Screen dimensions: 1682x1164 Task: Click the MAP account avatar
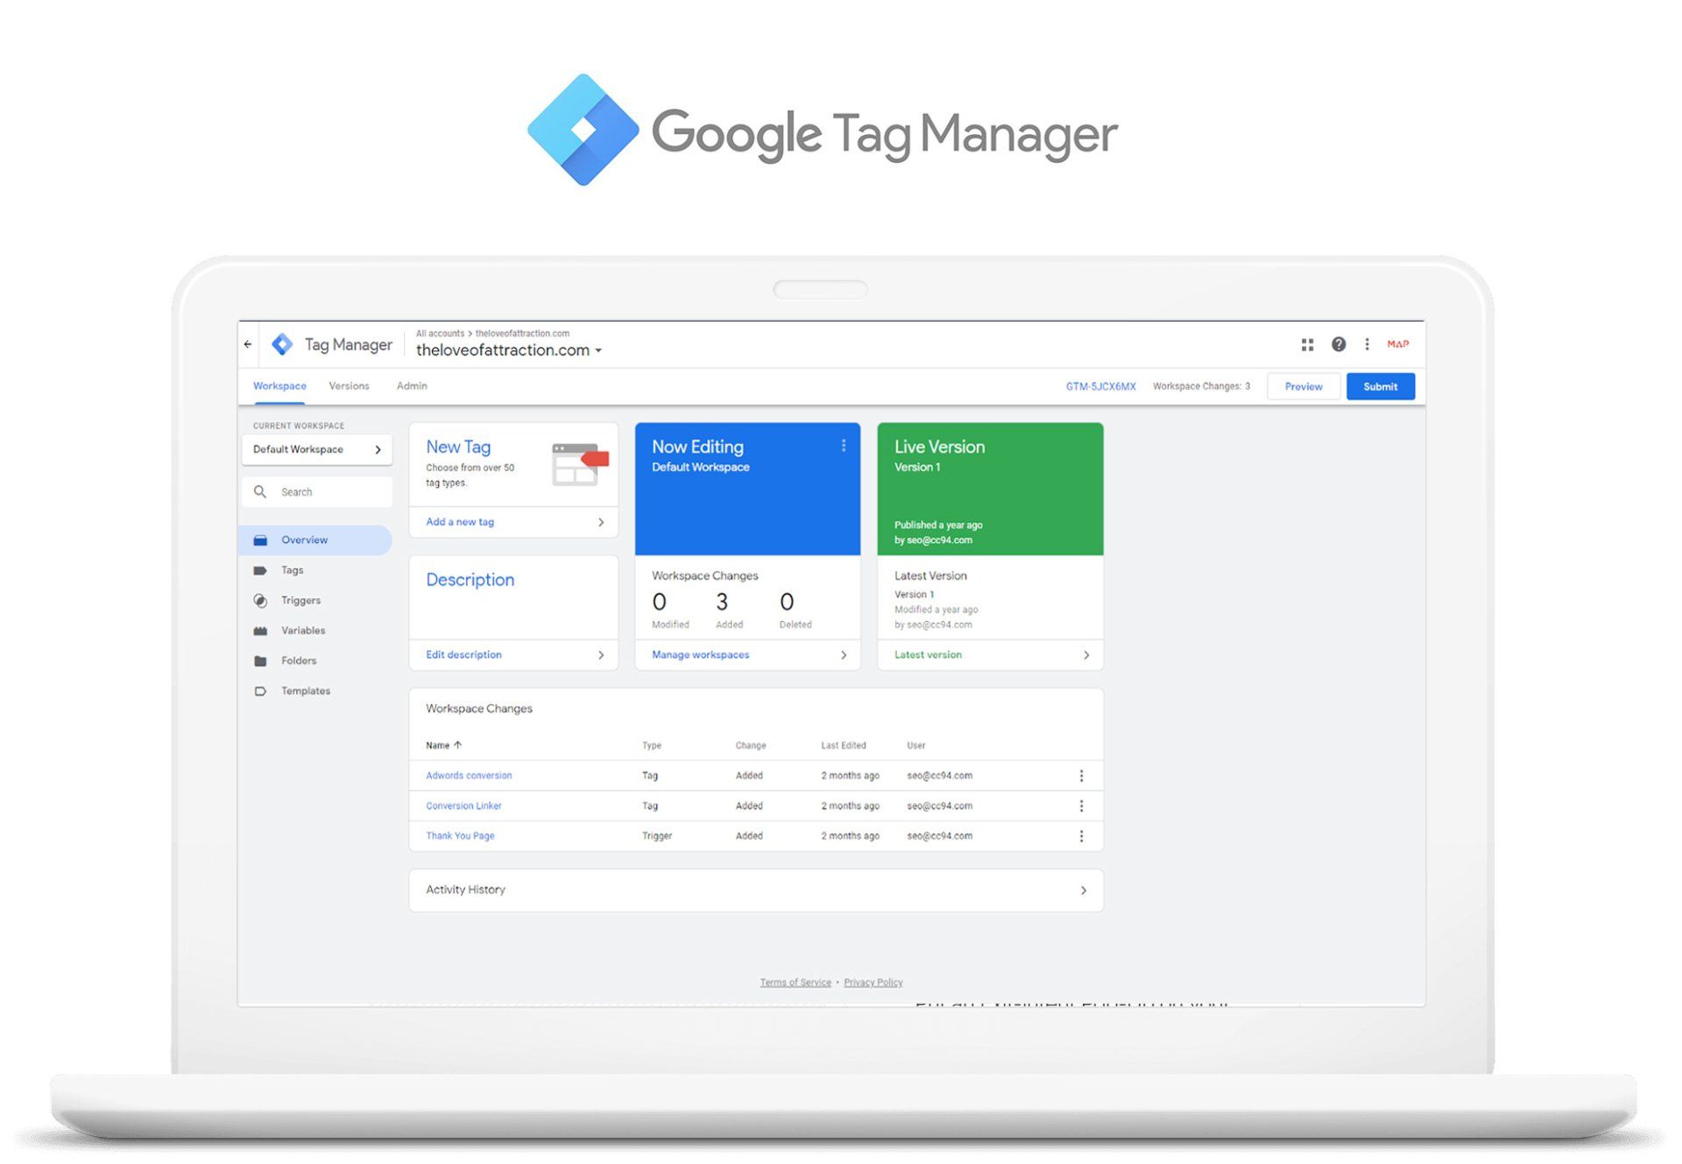1398,344
